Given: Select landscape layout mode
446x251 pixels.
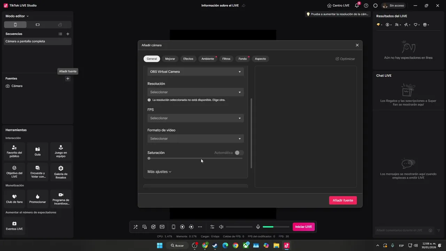Looking at the screenshot, I should click(38, 25).
